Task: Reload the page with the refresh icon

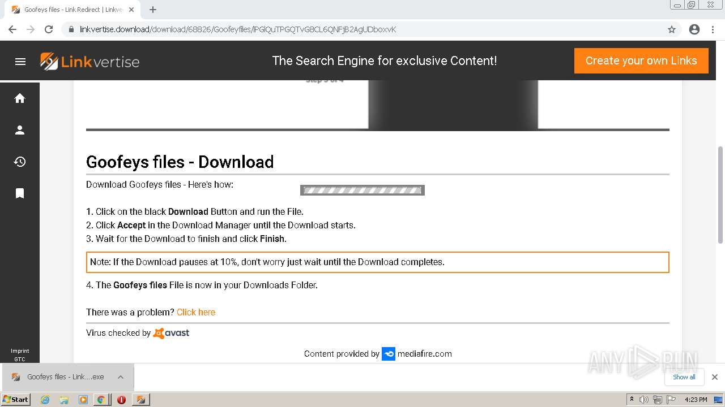Action: (x=49, y=29)
